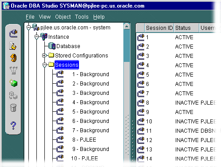Click the Sessions folder icon
This screenshot has width=221, height=167.
point(51,65)
